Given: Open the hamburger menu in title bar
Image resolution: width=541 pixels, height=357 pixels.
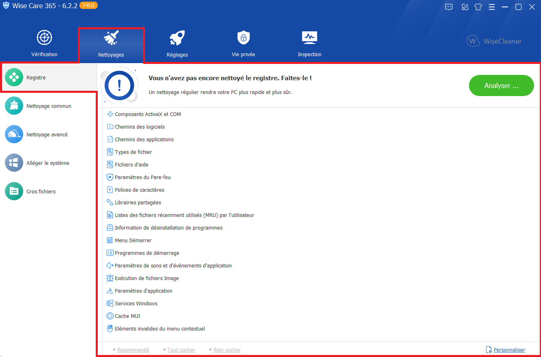Looking at the screenshot, I should [492, 7].
